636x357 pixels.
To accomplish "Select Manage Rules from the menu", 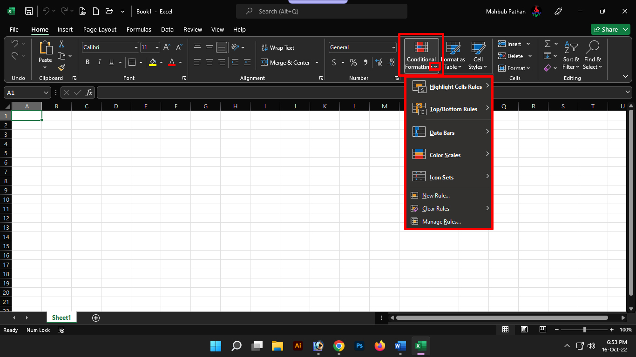I will point(441,222).
